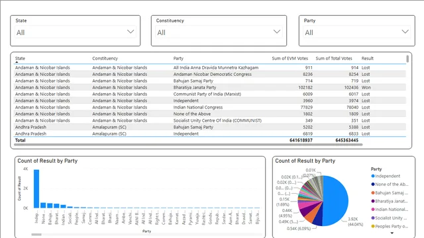This screenshot has height=238, width=424.
Task: Sort table by Result column header
Action: pos(367,58)
